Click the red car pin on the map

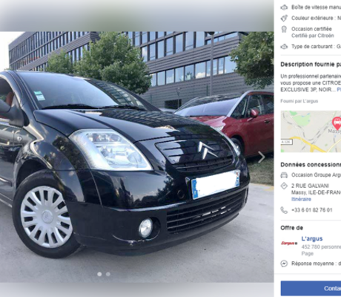[x=337, y=123]
